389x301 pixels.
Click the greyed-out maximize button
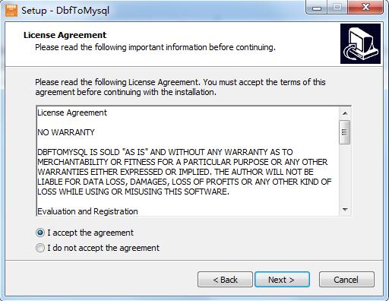point(337,8)
